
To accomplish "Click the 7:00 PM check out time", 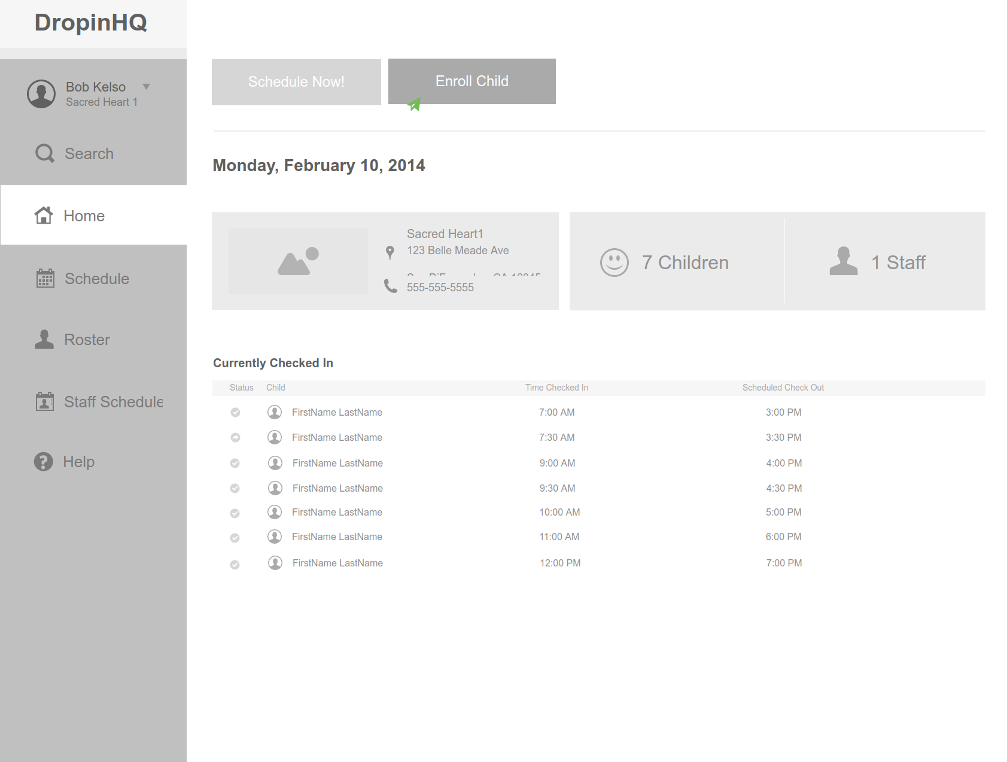I will coord(784,563).
